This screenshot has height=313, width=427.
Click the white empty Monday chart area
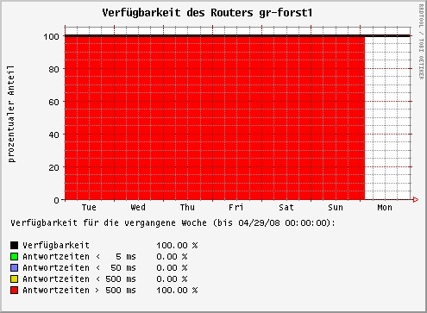[x=387, y=118]
